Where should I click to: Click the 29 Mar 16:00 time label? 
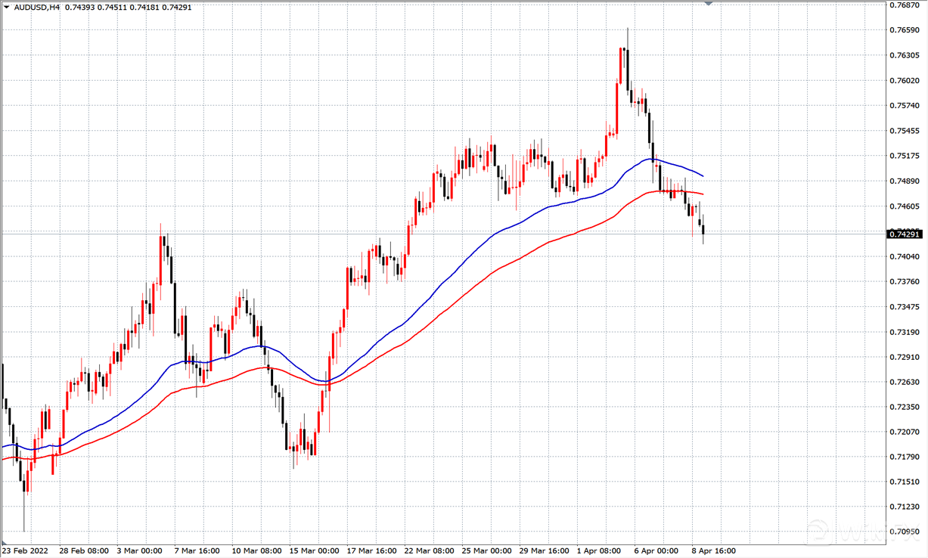coord(544,550)
